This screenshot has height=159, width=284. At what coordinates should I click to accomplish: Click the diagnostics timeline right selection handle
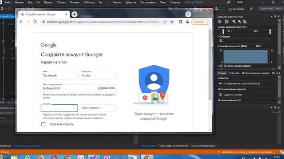270,31
